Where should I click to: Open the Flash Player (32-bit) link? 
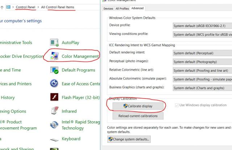pos(80,97)
